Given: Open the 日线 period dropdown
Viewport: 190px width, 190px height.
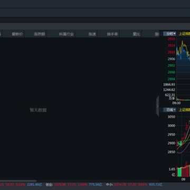Looking at the screenshot, I should pyautogui.click(x=169, y=110).
